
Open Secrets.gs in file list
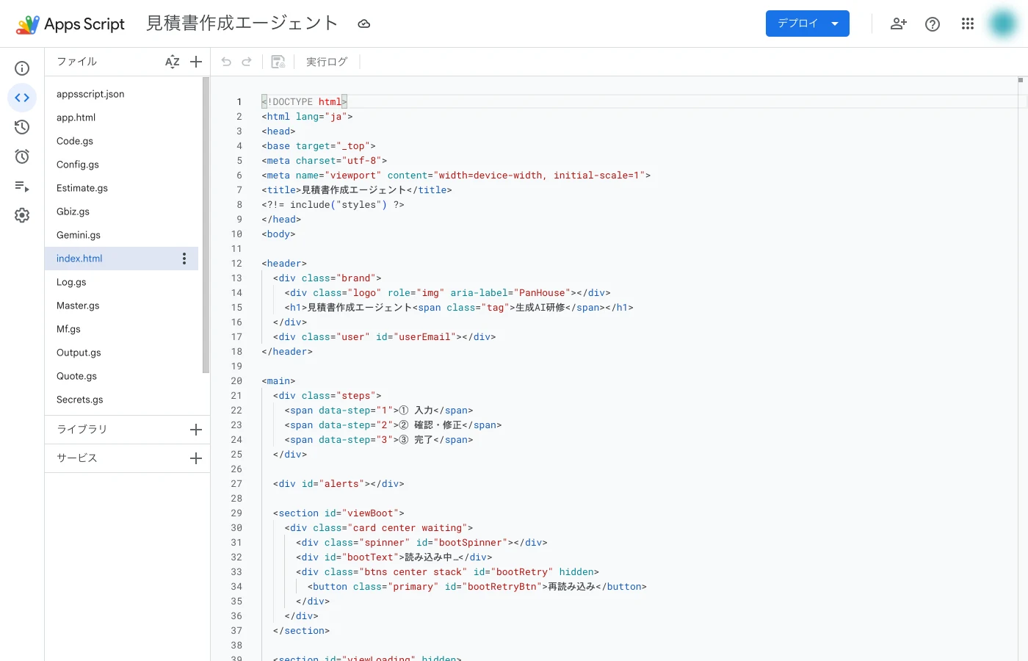pos(122,400)
